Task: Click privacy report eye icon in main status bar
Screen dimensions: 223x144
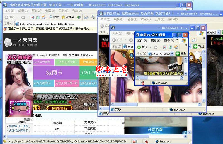Action: (146, 141)
